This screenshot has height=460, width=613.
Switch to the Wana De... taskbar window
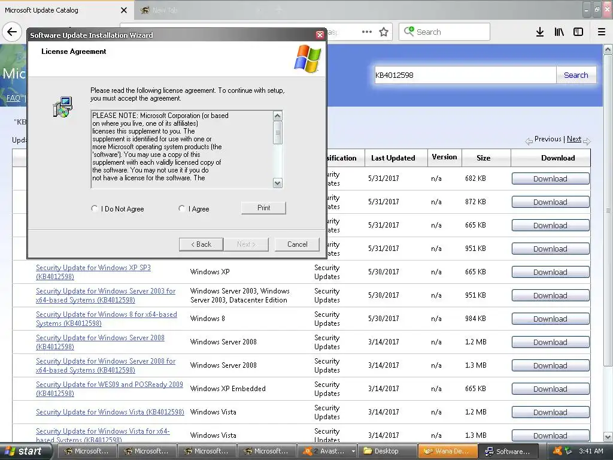tap(448, 451)
